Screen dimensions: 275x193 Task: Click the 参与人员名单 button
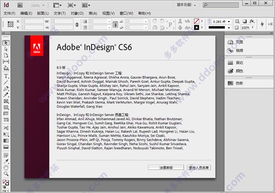click(199, 167)
